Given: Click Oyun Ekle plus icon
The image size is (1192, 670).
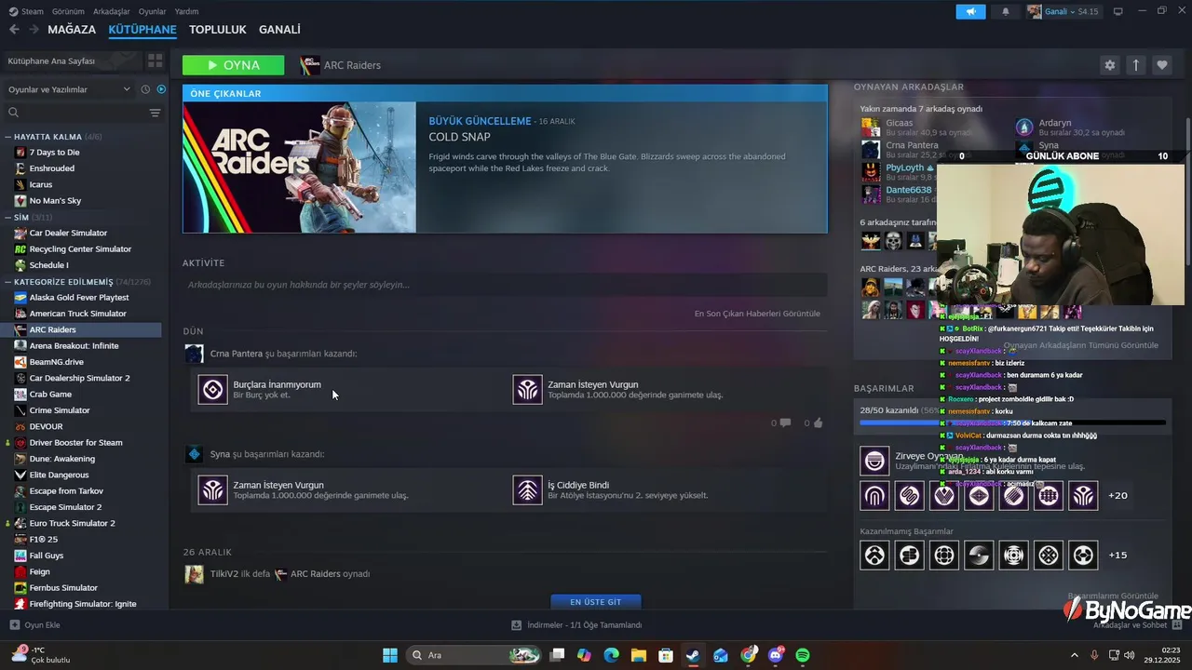Looking at the screenshot, I should pos(14,625).
